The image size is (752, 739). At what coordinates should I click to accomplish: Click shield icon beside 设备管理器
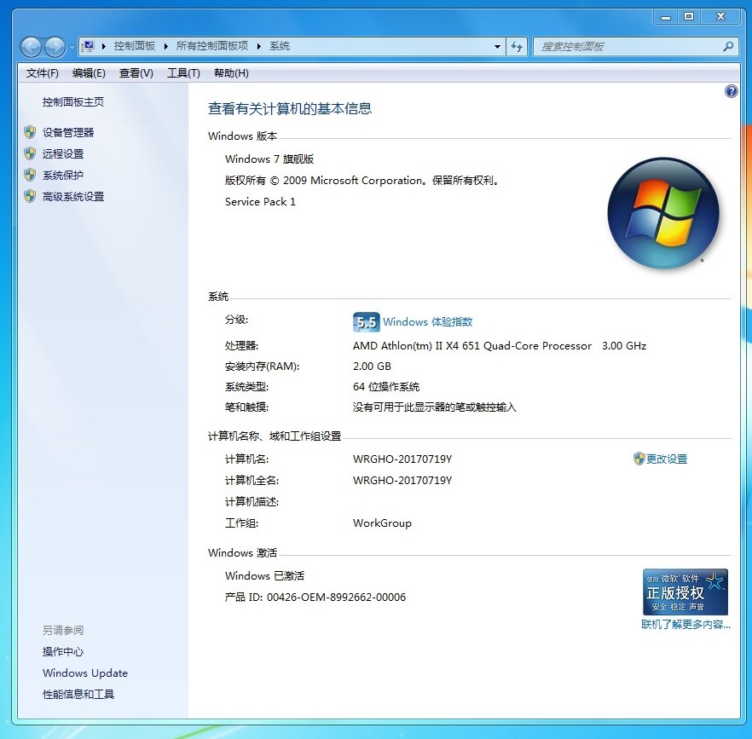tap(30, 132)
